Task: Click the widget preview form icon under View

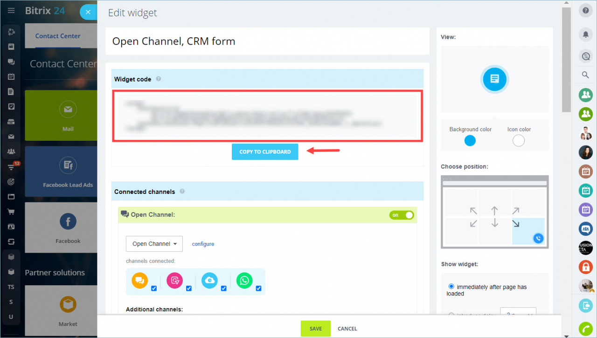Action: [x=495, y=79]
